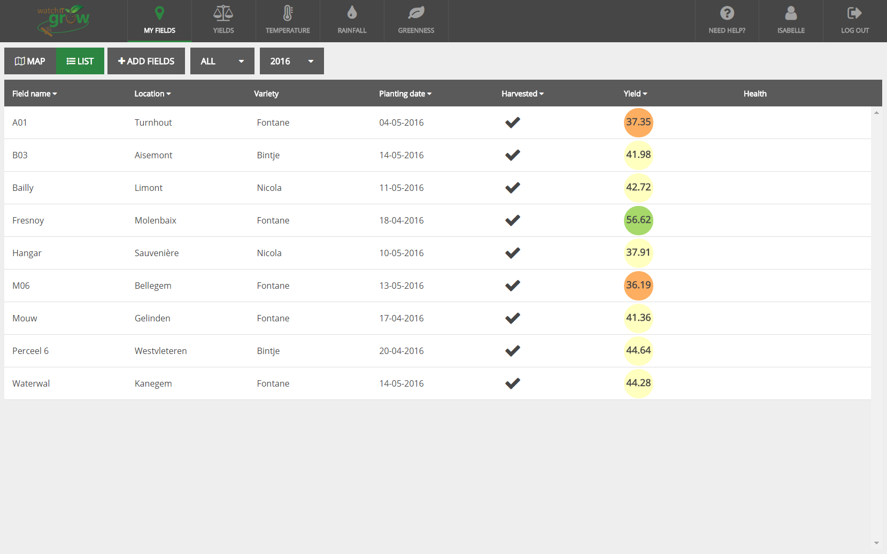Sort by Planting date column

(x=405, y=94)
